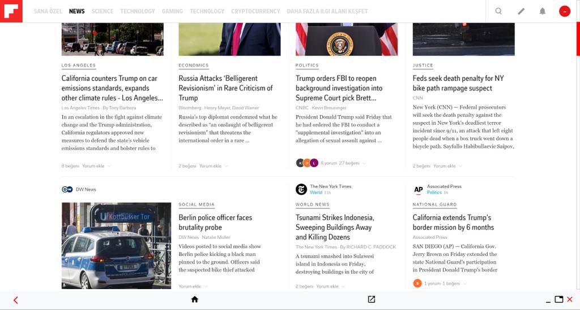Open Feds seek death penalty headline

[x=458, y=84]
